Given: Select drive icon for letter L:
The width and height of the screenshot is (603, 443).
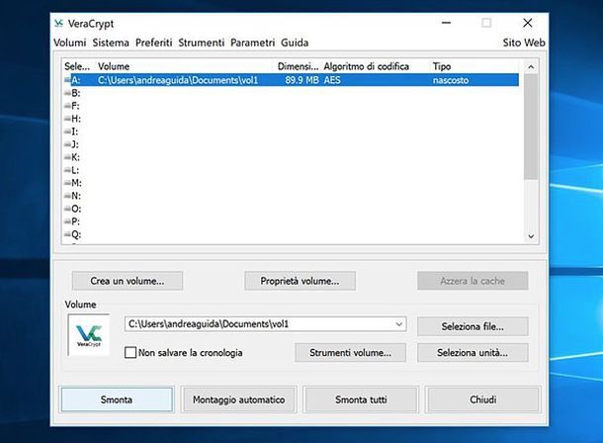Looking at the screenshot, I should (67, 170).
